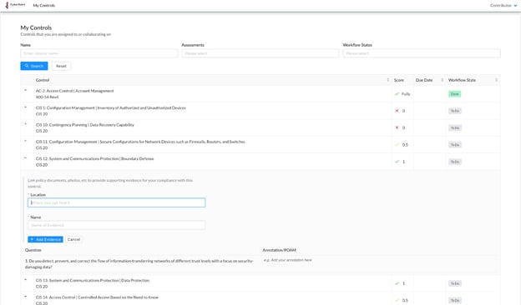Click the 800-53 Rev4 framework label
The image size is (521, 305).
48,97
